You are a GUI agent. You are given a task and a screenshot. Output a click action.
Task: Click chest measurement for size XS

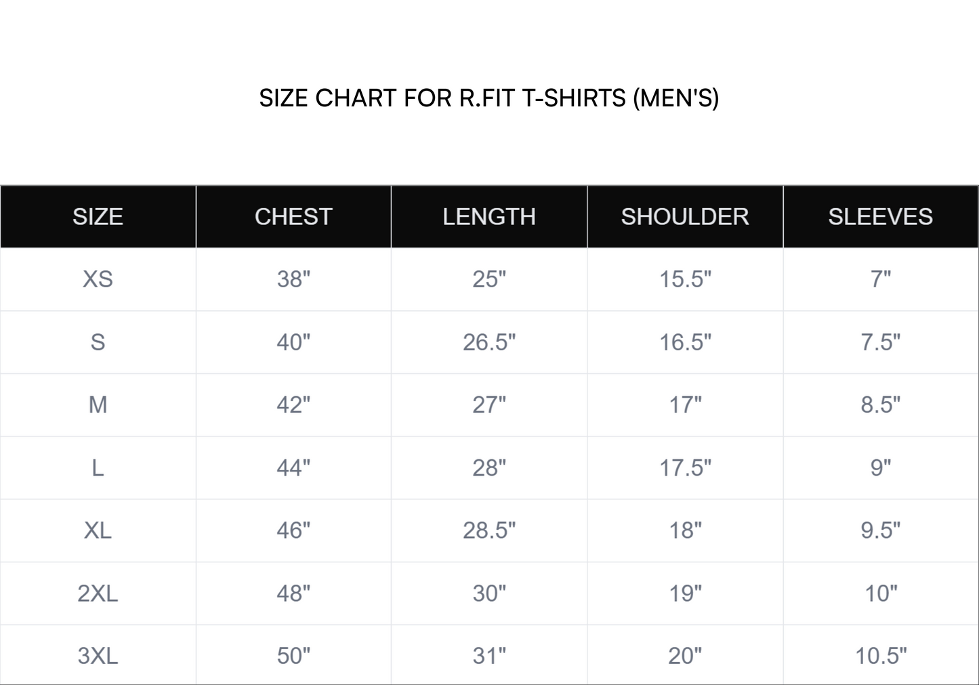point(293,279)
